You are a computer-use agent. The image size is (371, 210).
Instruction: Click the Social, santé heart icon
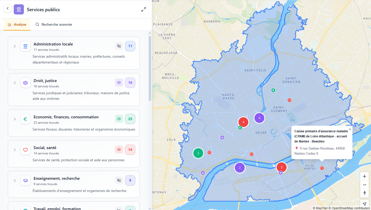coord(25,150)
